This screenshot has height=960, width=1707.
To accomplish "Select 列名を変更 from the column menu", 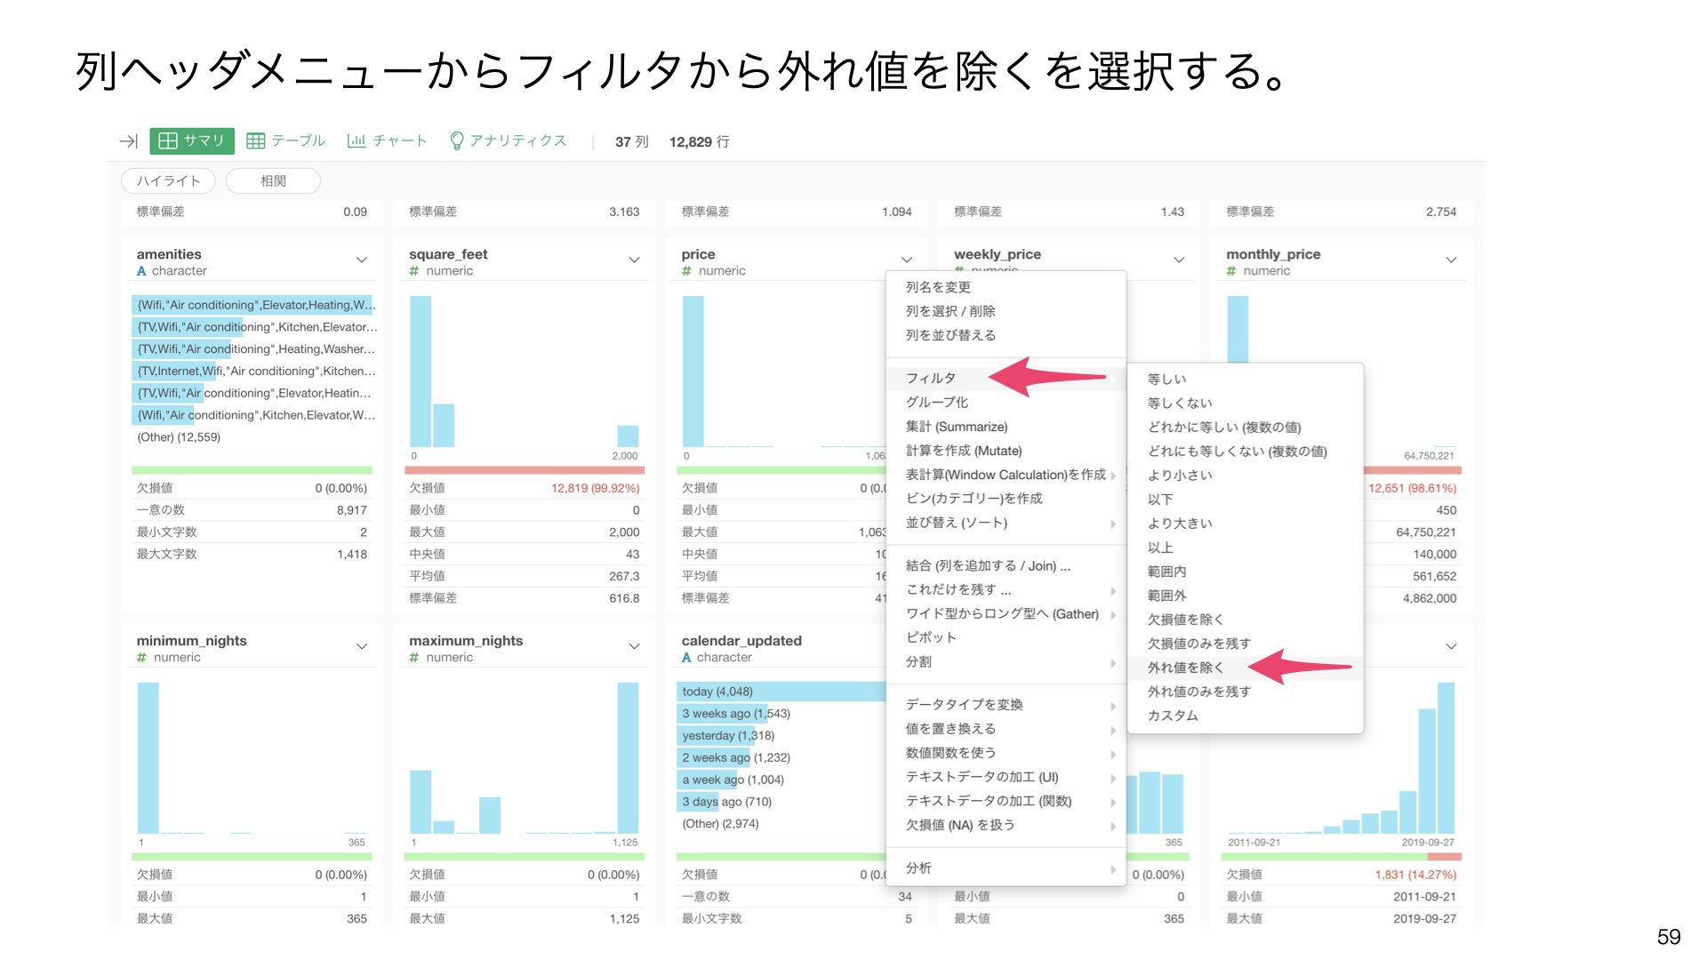I will tap(1006, 287).
